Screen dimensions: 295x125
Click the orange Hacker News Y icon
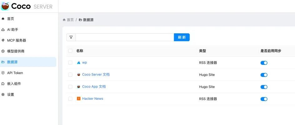coord(79,99)
